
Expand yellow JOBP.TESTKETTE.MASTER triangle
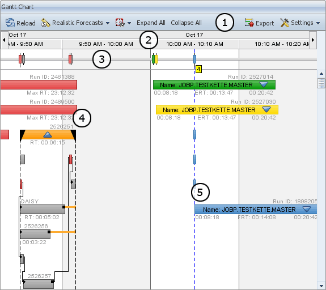[266, 109]
